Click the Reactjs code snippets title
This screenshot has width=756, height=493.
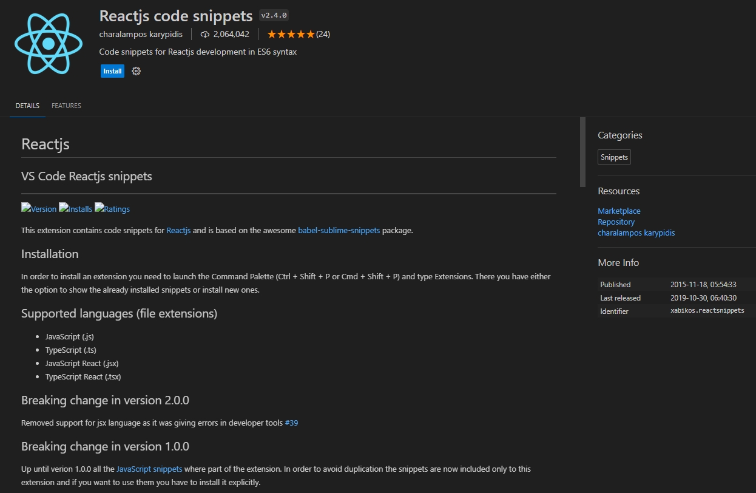tap(176, 15)
